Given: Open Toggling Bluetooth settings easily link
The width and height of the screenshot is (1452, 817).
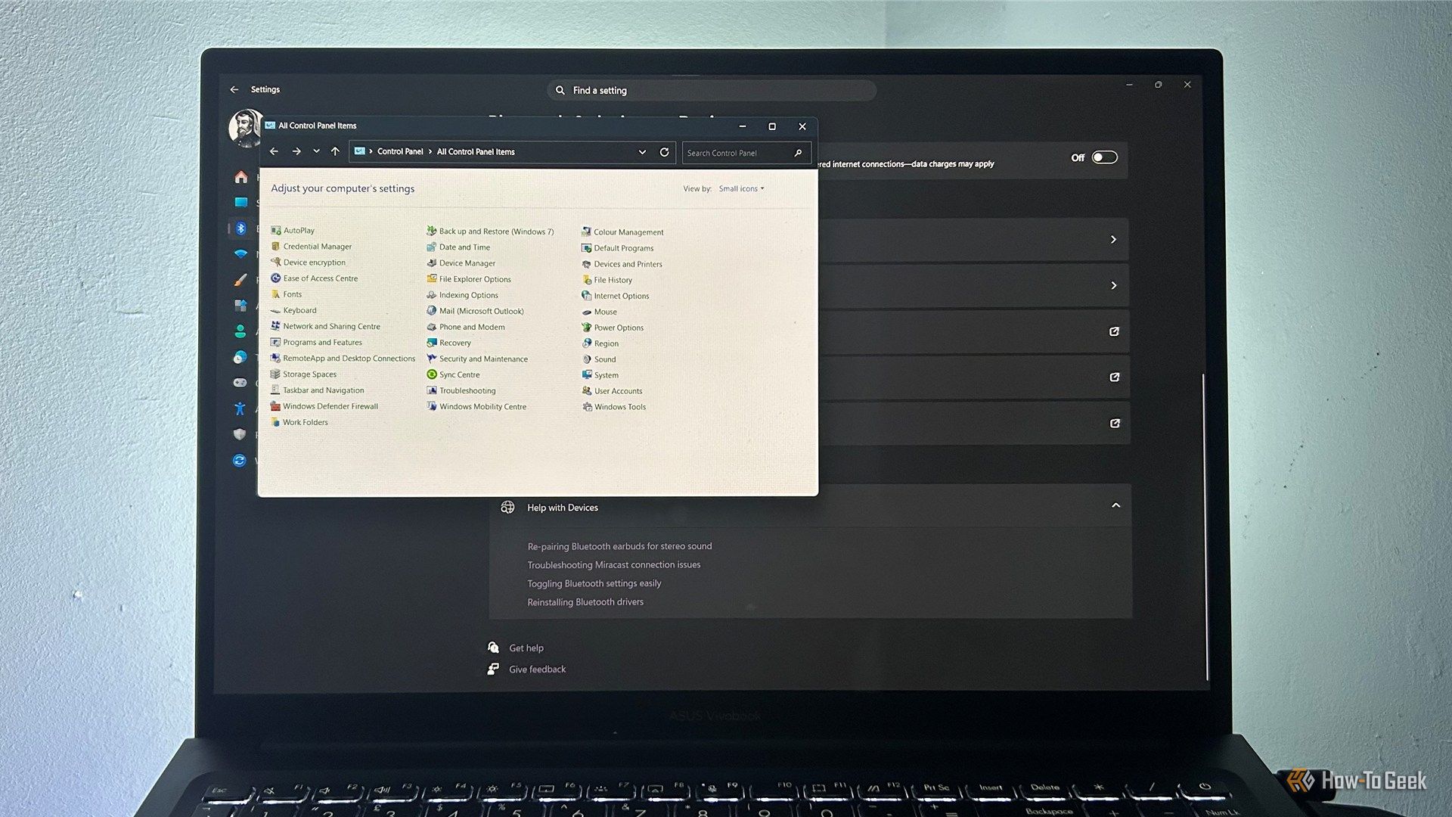Looking at the screenshot, I should point(594,583).
